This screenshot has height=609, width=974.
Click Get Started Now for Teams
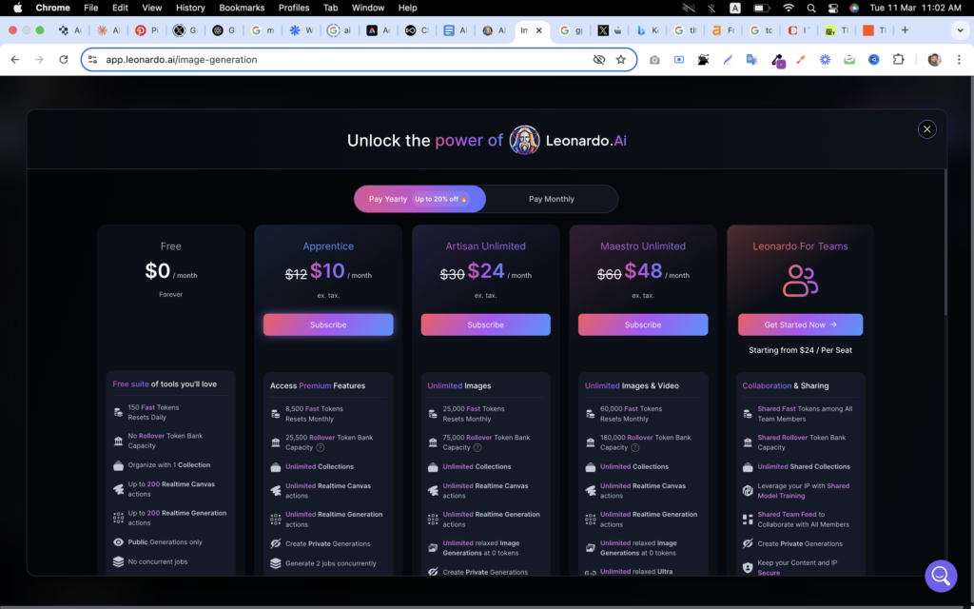tap(800, 324)
